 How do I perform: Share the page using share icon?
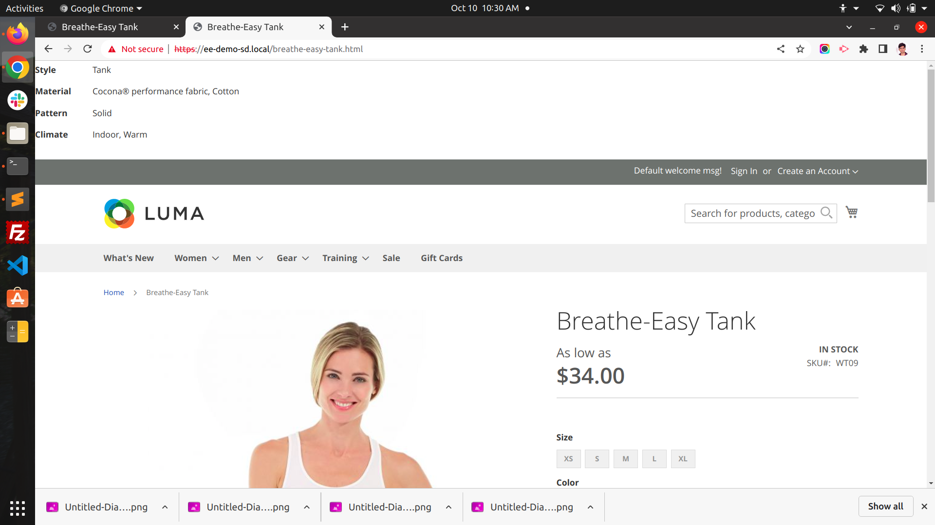781,49
